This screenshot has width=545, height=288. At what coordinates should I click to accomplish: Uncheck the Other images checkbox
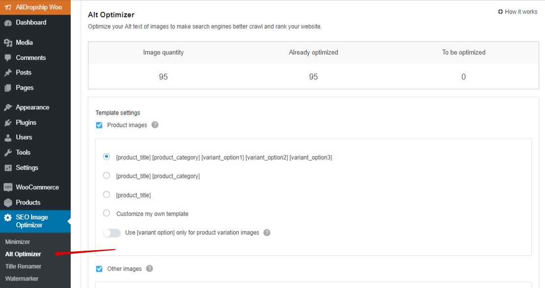coord(99,269)
